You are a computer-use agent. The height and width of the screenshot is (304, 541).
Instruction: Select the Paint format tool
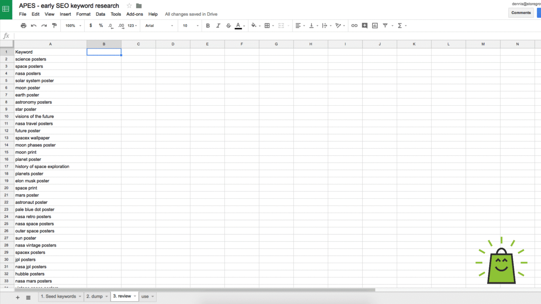click(54, 25)
